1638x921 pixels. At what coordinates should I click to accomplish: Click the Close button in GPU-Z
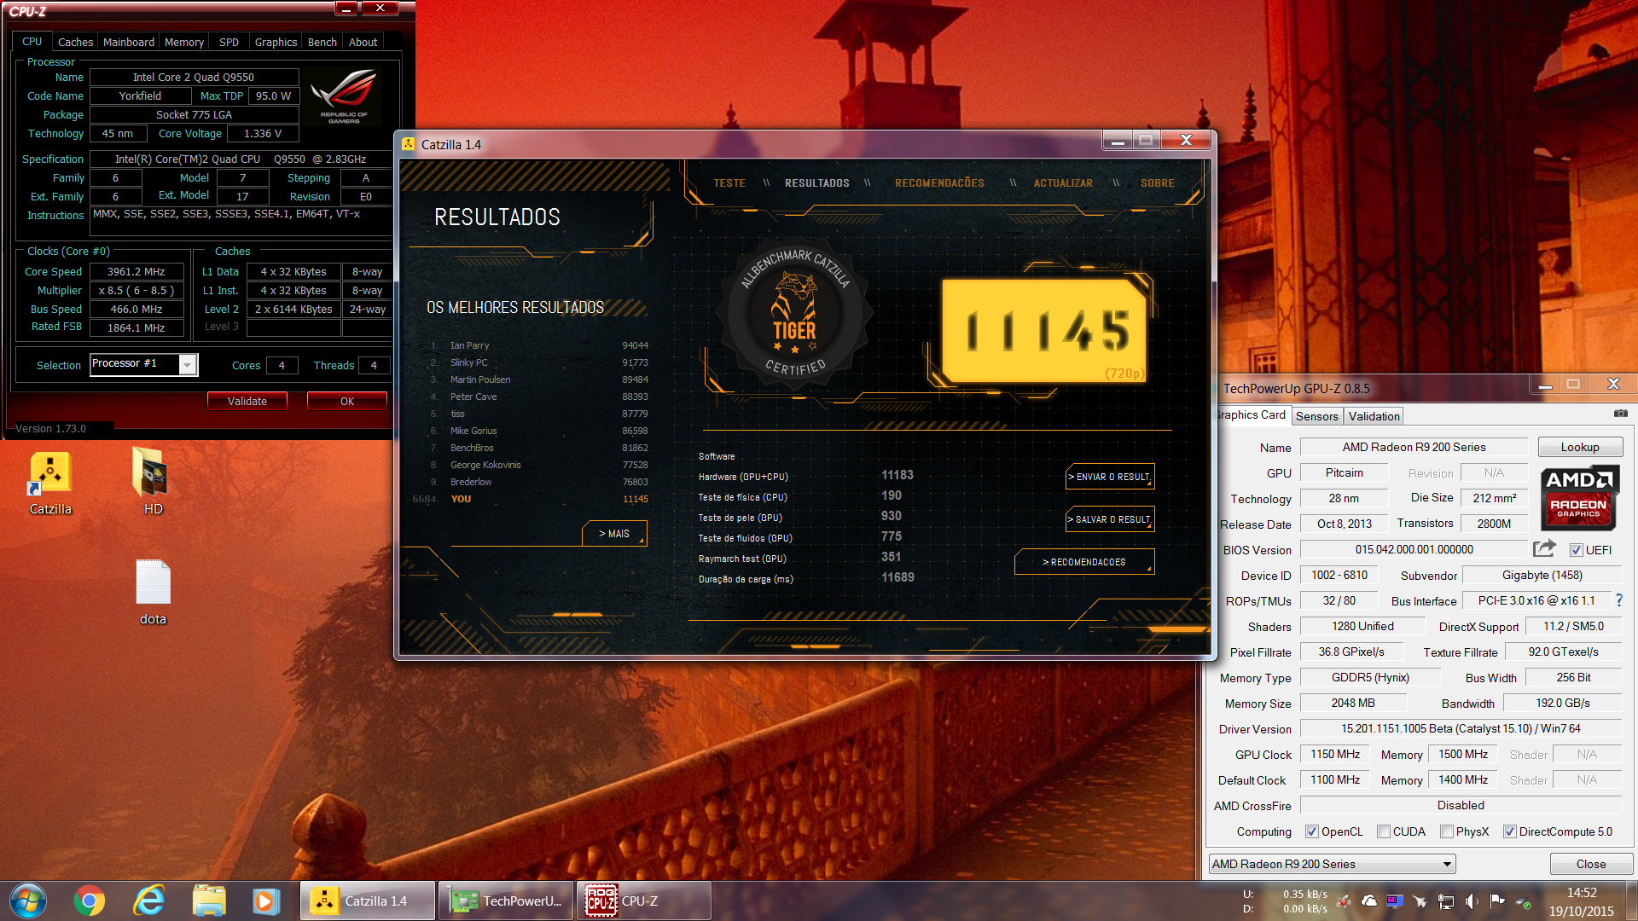[1590, 864]
